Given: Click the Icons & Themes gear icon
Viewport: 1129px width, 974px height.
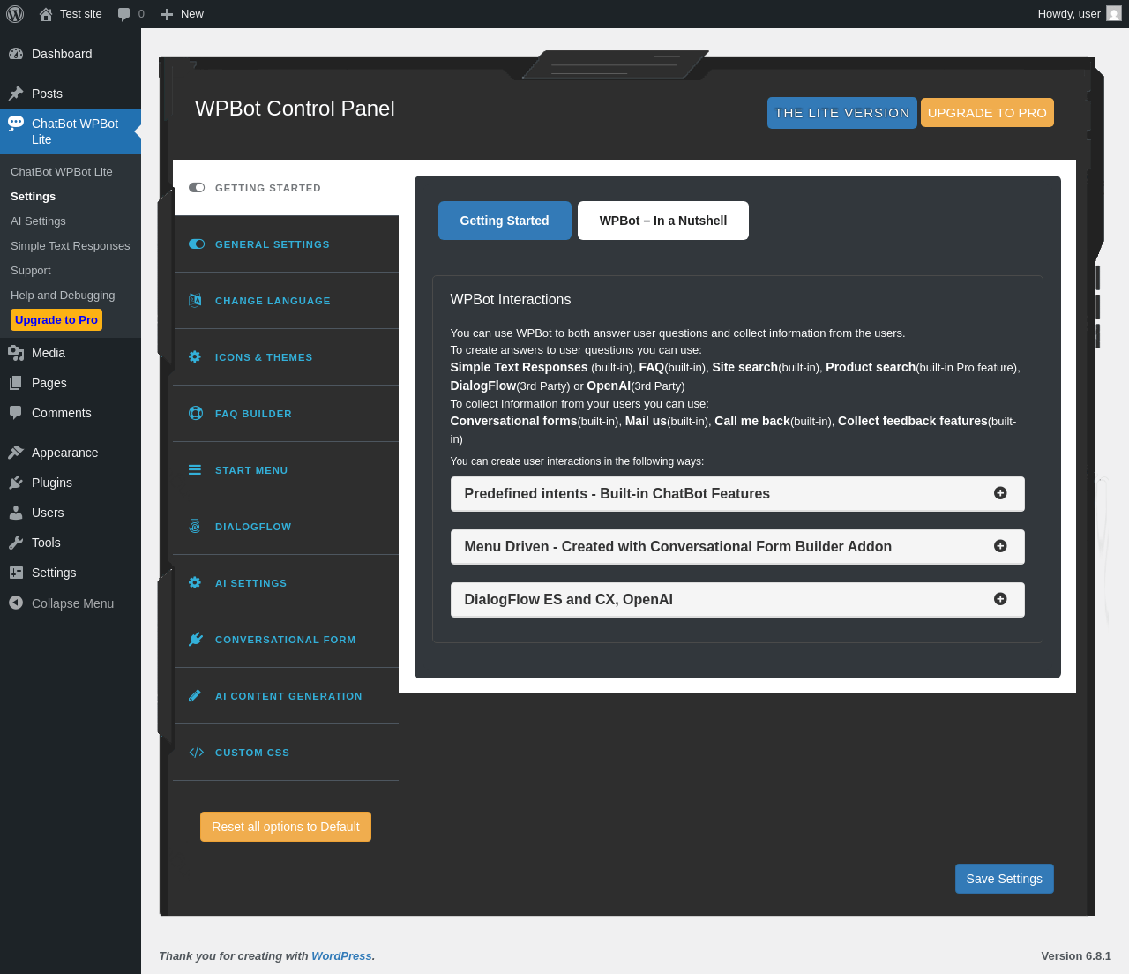Looking at the screenshot, I should (195, 357).
